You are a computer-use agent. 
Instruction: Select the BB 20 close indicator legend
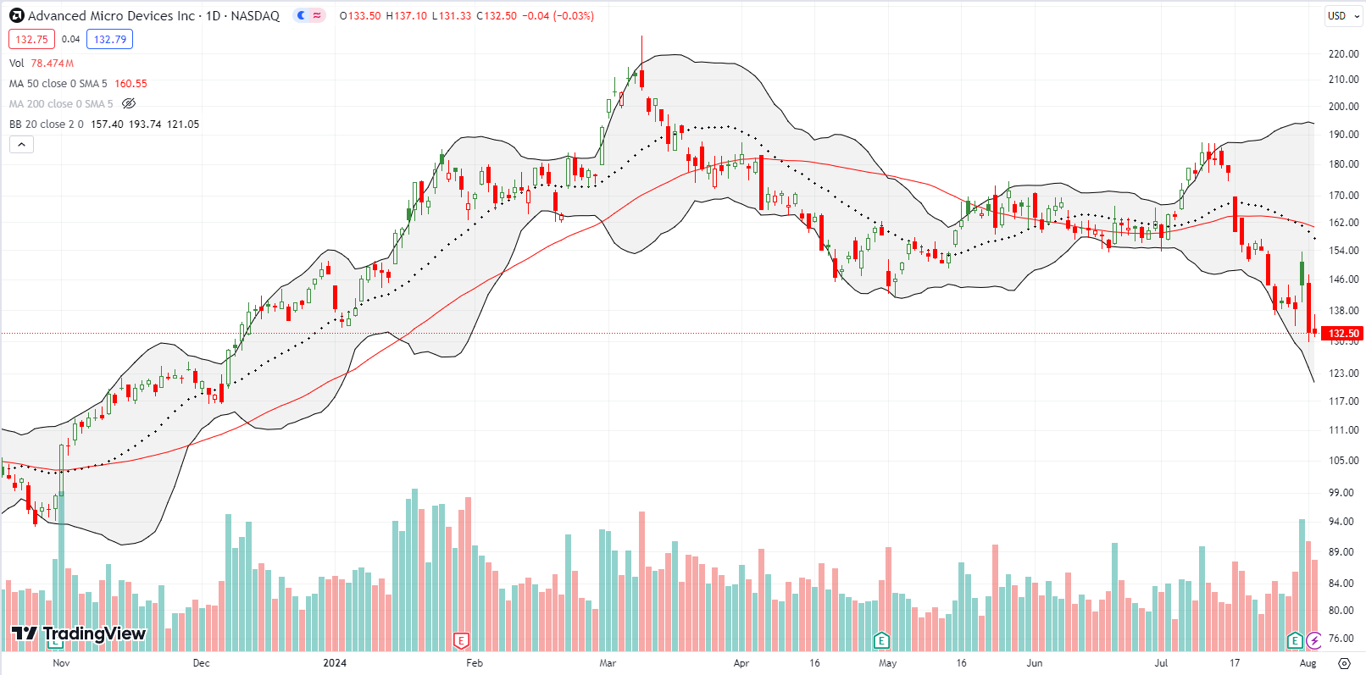pos(47,124)
